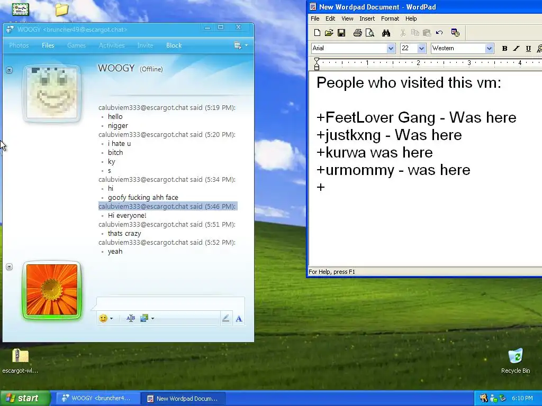Screen dimensions: 542x406
Task: Collapse WOOGY's display picture with the arrow
Action: [10, 70]
